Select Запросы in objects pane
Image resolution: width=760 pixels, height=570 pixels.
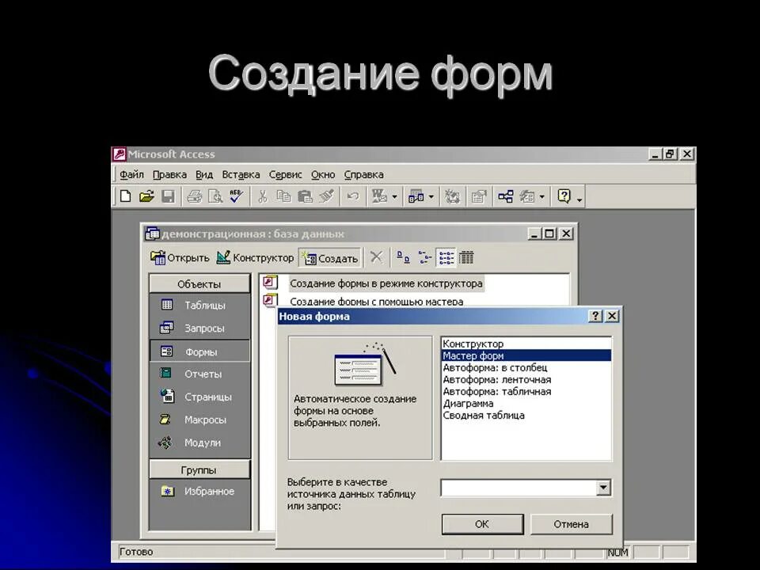click(199, 328)
